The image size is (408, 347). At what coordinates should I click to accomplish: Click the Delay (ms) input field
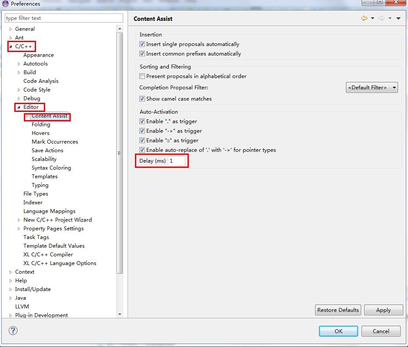(x=176, y=161)
